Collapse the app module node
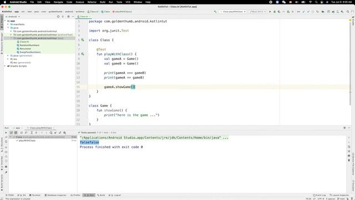 point(5,21)
